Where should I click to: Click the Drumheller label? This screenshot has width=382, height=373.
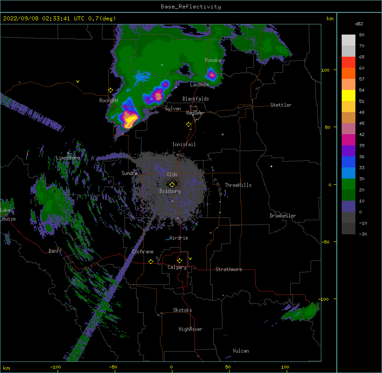coord(283,216)
